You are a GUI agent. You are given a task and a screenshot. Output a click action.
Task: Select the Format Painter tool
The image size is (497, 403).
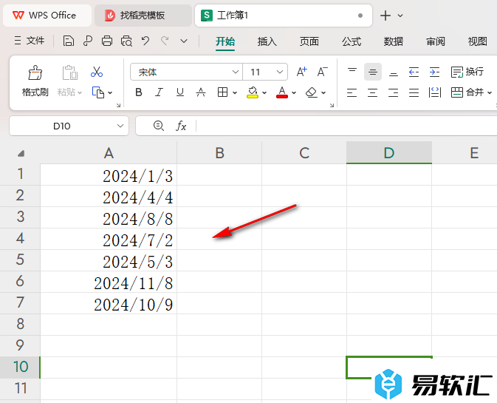coord(35,81)
